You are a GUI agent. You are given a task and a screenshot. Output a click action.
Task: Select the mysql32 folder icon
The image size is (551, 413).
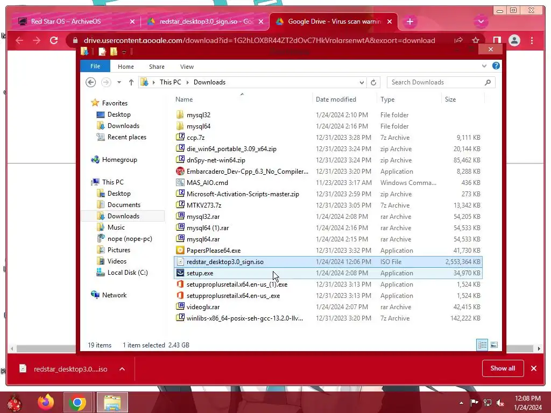[x=180, y=115]
